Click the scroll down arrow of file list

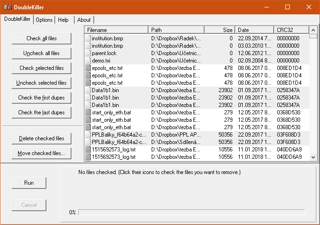[313, 157]
